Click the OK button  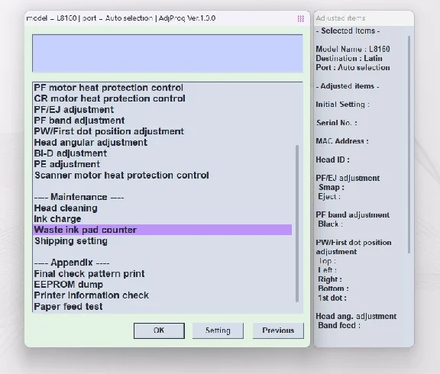click(x=159, y=330)
